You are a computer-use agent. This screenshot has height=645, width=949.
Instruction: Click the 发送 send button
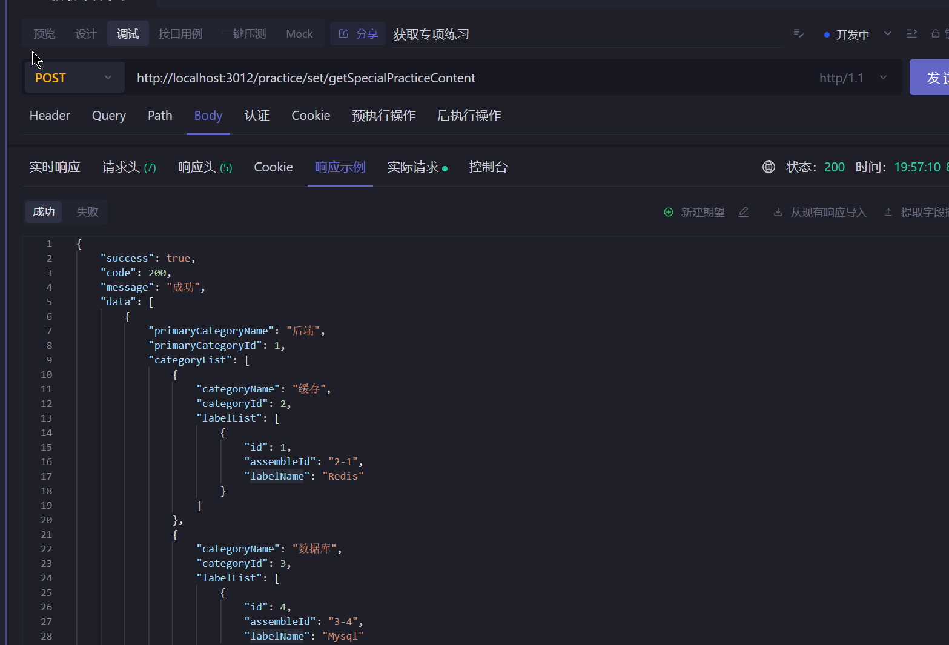pos(930,78)
